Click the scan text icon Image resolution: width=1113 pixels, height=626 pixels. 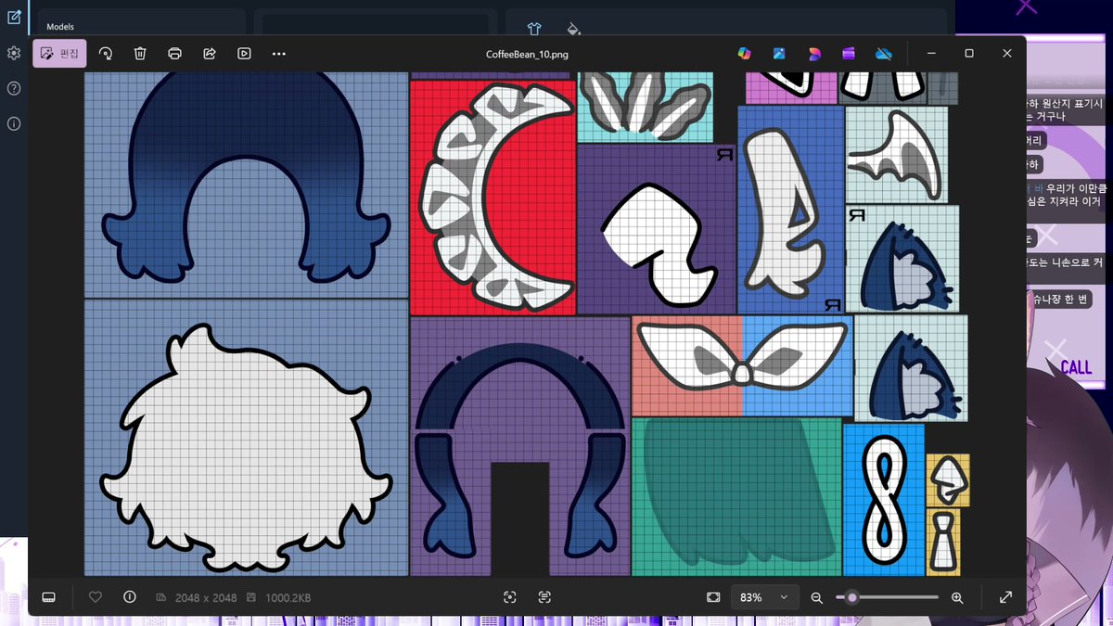click(544, 597)
